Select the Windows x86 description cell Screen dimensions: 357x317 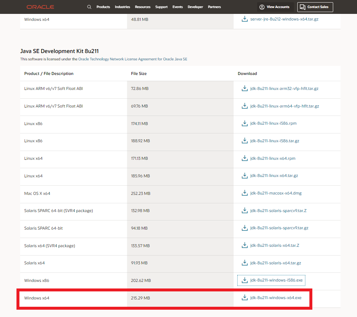74,280
